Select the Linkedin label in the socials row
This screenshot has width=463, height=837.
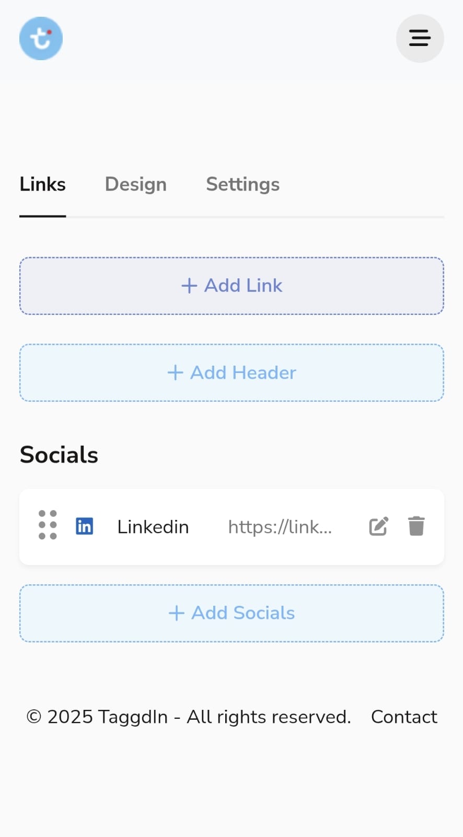[x=153, y=527]
